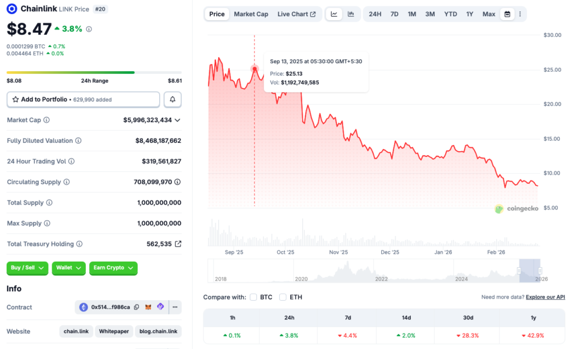574x349 pixels.
Task: Enable the BTC compare checkbox
Action: (x=252, y=297)
